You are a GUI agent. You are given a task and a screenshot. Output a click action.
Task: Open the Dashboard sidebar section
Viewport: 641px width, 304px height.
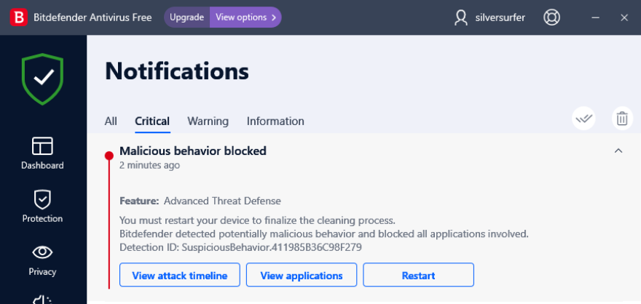tap(42, 153)
